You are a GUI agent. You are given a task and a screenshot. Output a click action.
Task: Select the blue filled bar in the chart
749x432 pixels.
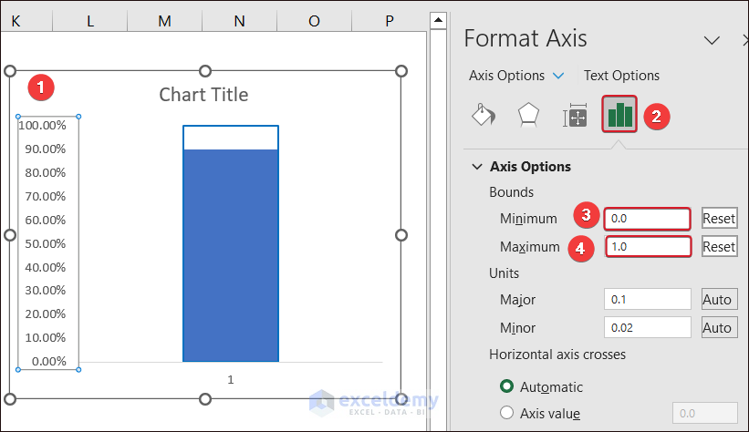[x=231, y=255]
